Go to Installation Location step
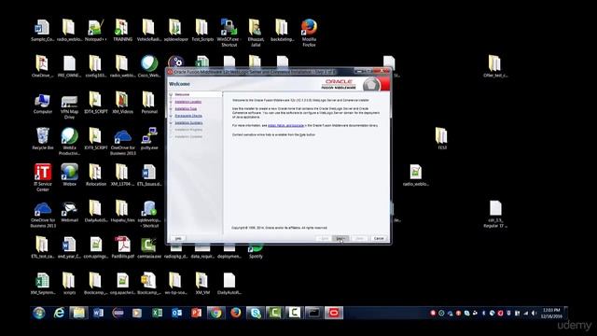This screenshot has width=597, height=336. [188, 102]
